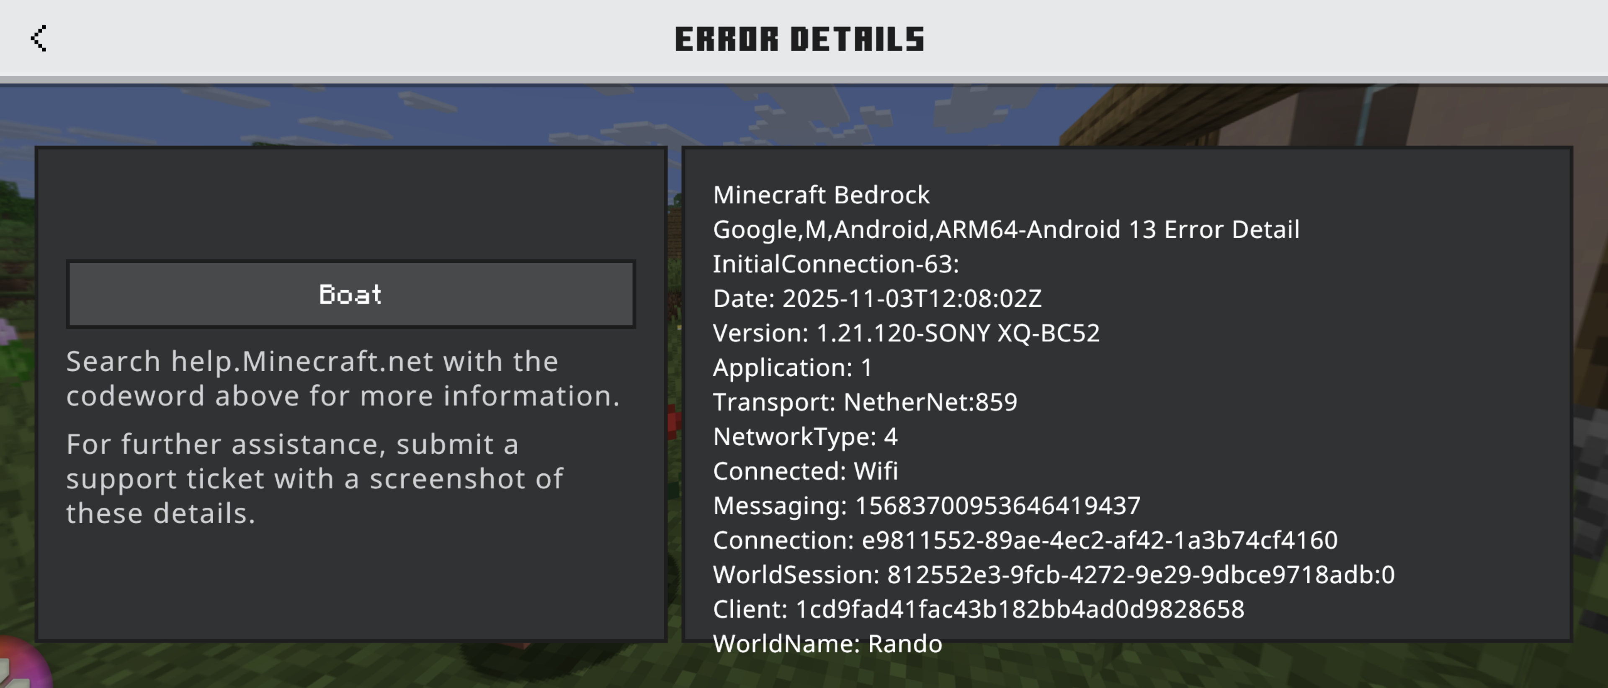Select the 'Minecraft Bedrock' line
Screen dimensions: 1608x688
tap(821, 195)
